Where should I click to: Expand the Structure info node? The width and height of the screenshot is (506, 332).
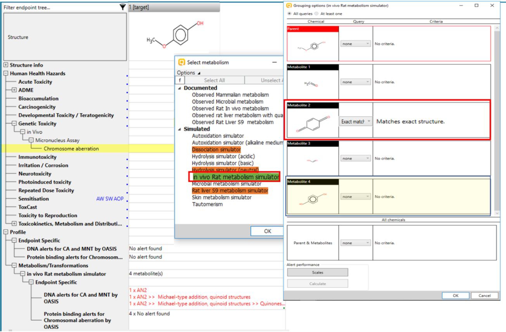pos(6,65)
